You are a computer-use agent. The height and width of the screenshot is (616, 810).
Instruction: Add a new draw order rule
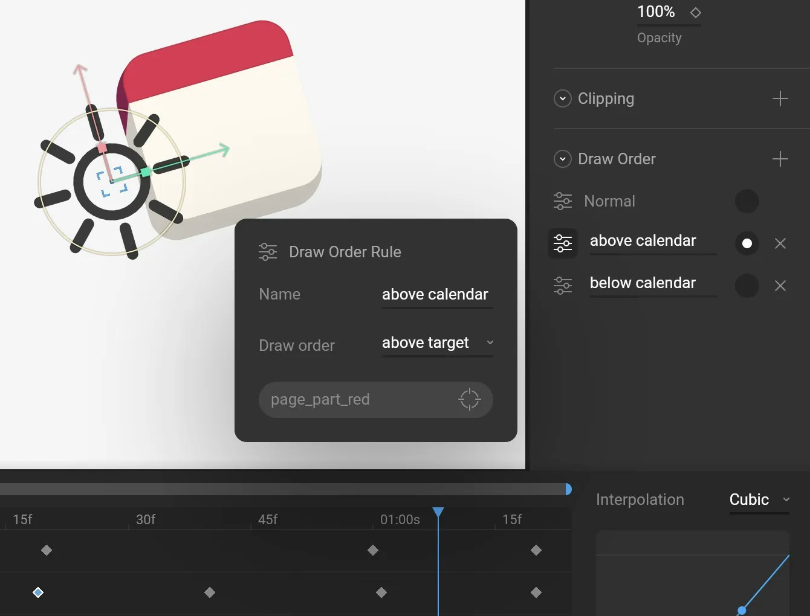tap(780, 159)
